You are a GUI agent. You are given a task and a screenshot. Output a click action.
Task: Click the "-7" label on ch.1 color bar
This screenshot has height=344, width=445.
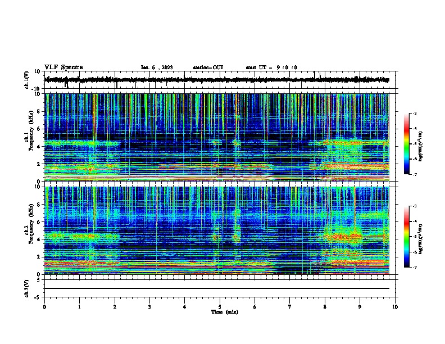[x=414, y=174]
